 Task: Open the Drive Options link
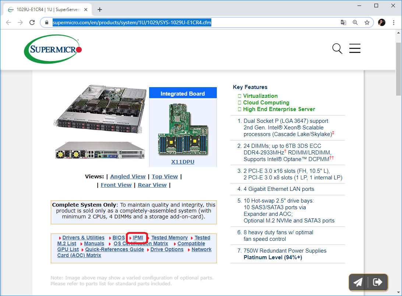tap(167, 249)
